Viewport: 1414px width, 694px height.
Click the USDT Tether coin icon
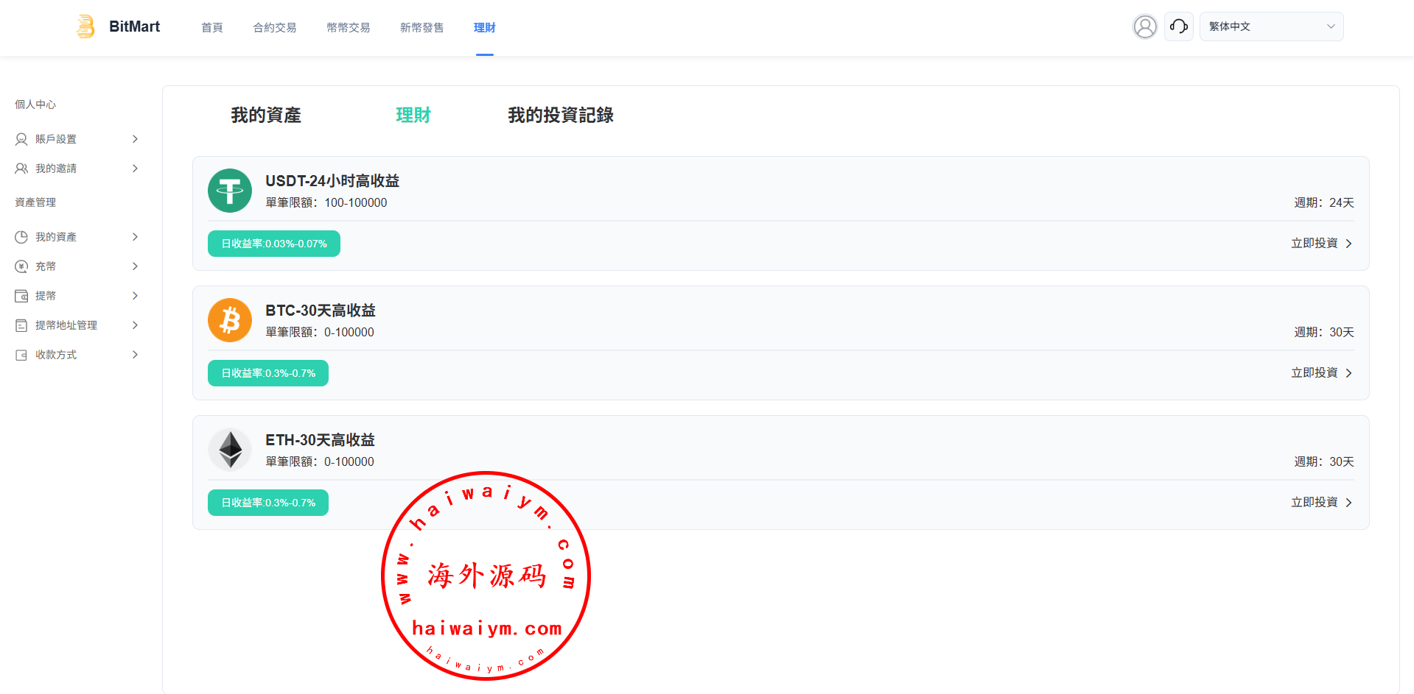click(x=230, y=191)
